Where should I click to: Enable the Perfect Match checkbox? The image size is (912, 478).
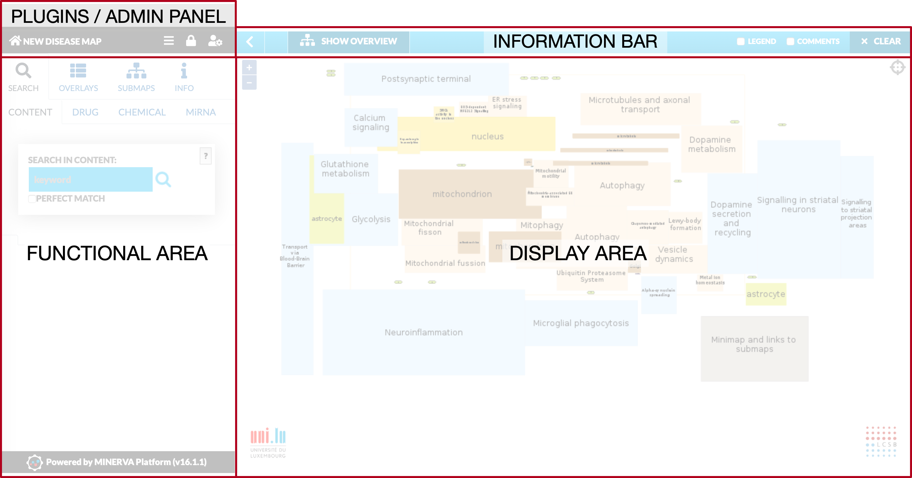pos(32,199)
